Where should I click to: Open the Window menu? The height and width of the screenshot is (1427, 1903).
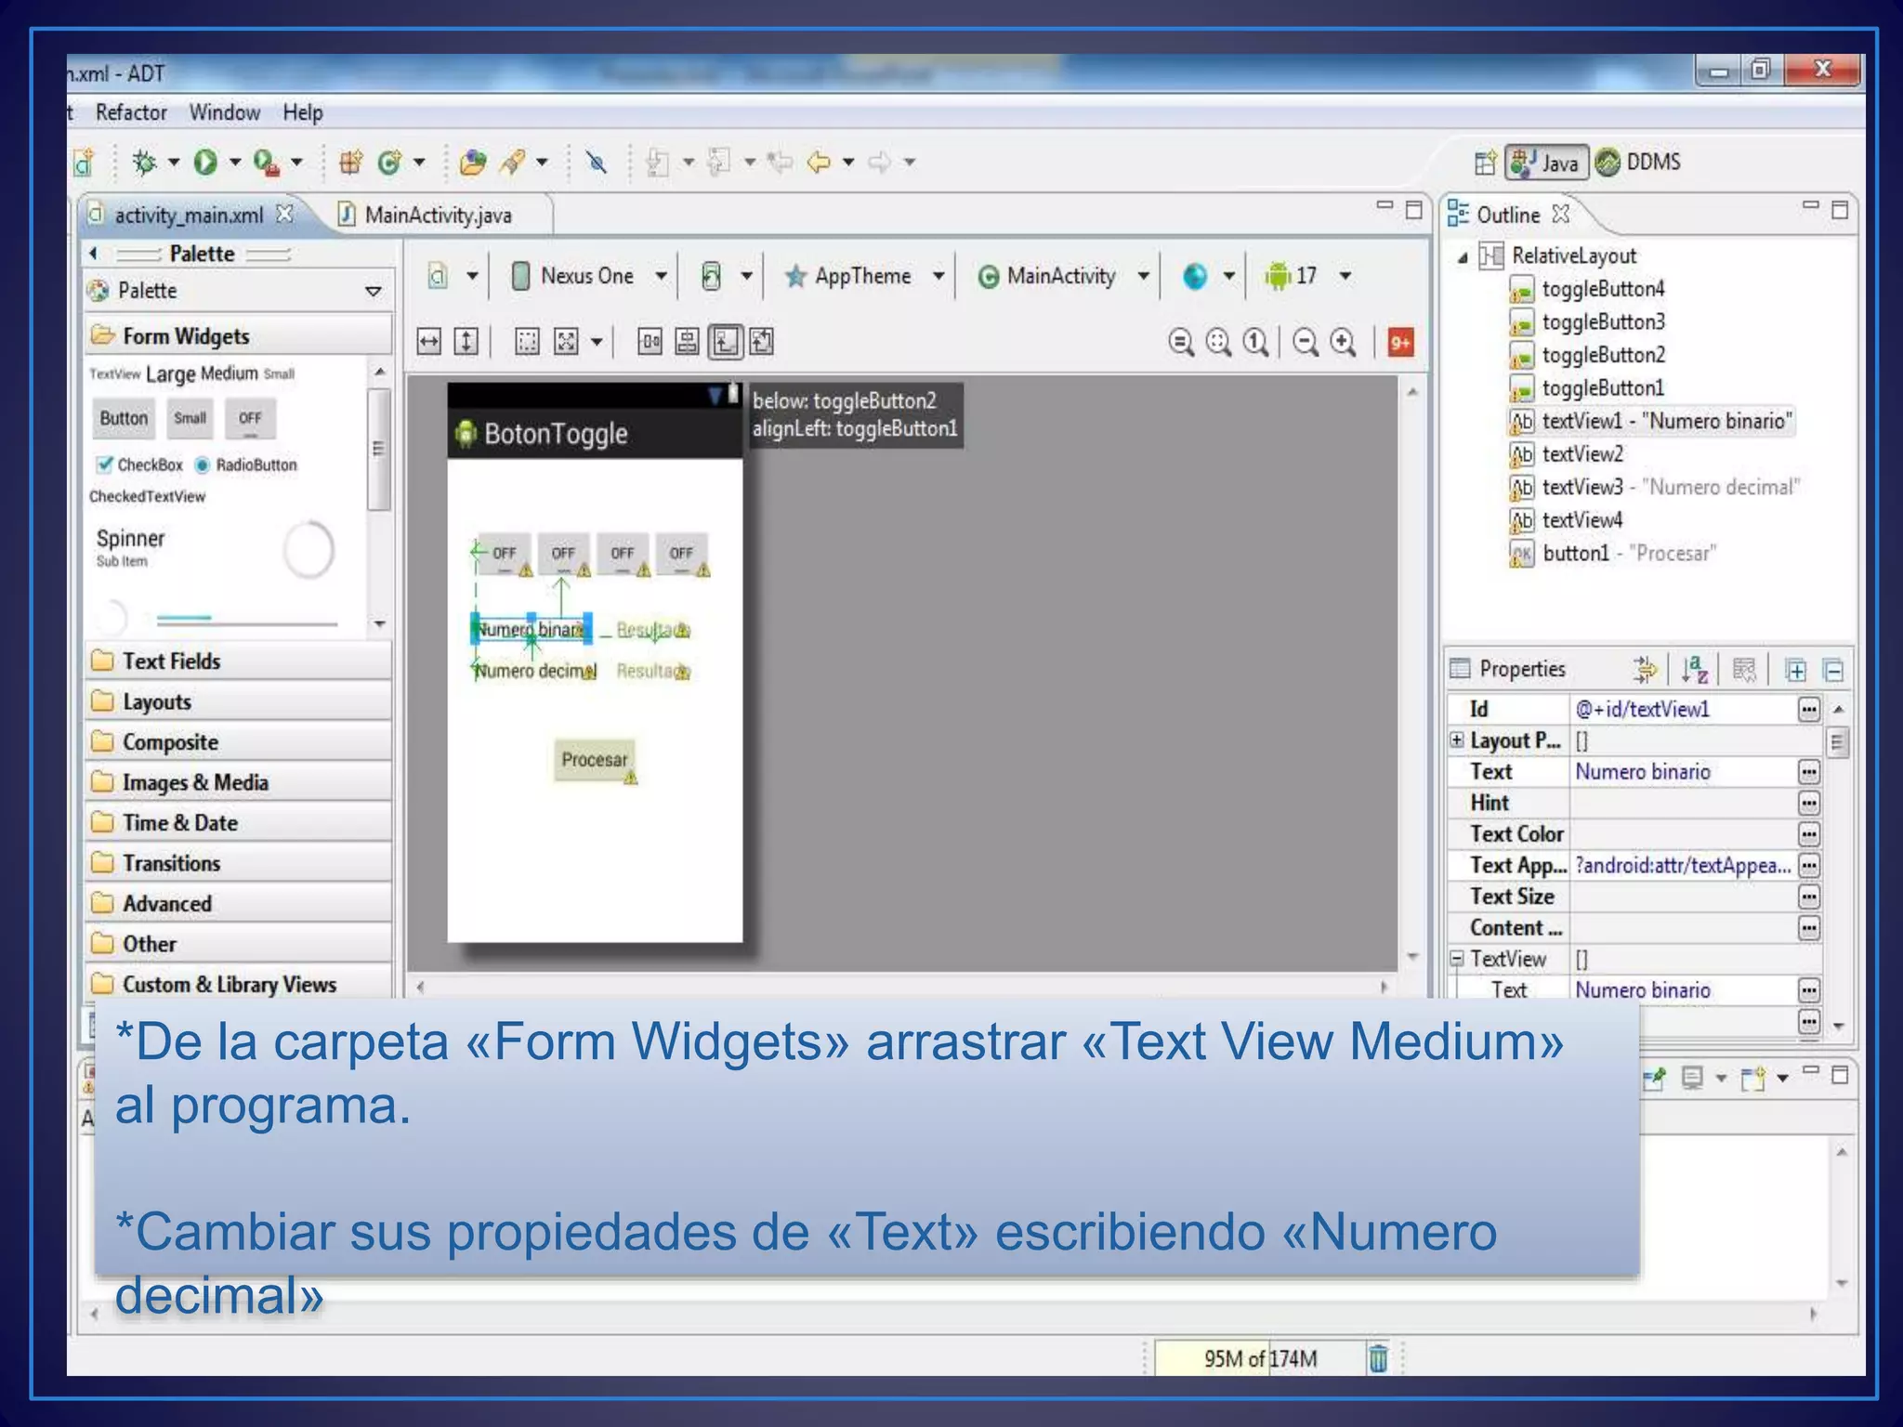point(225,112)
